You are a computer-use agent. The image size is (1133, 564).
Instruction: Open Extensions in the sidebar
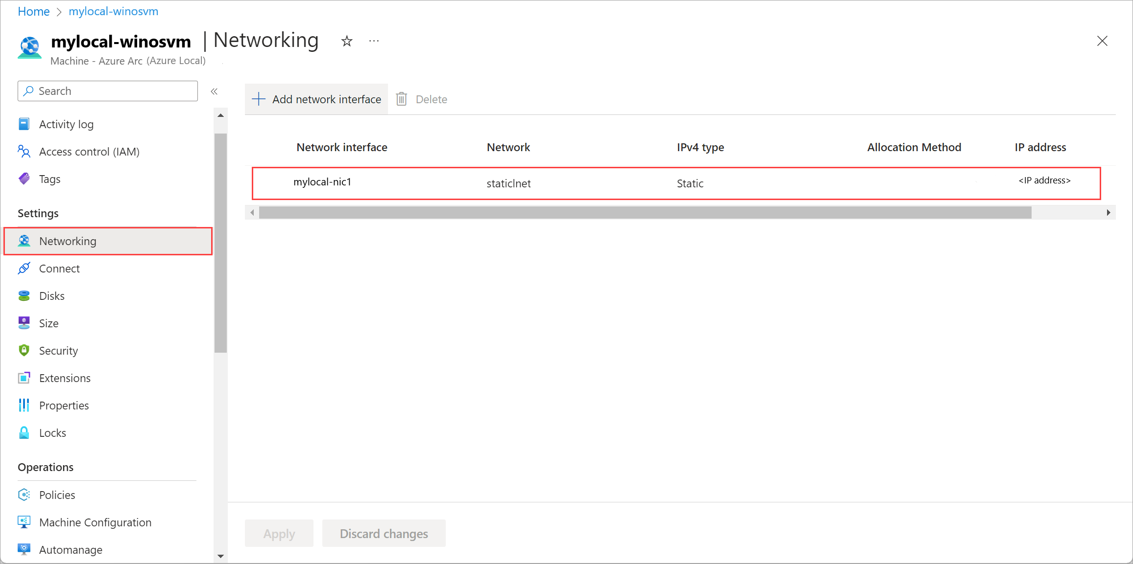[65, 378]
